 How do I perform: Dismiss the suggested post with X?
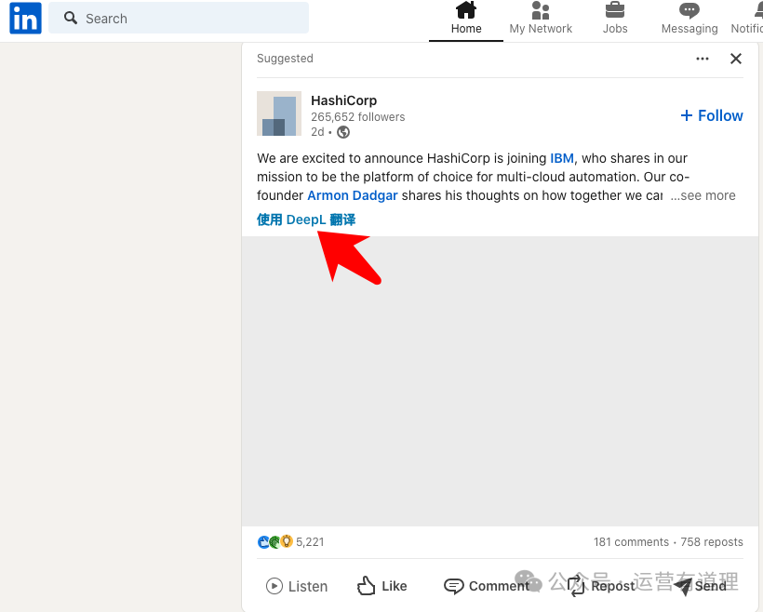coord(736,59)
